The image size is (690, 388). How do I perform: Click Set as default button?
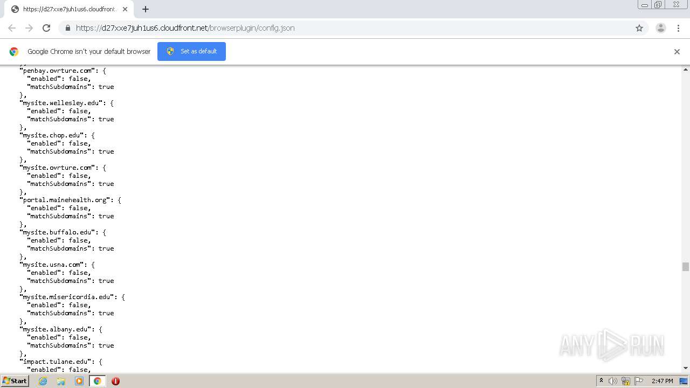(x=191, y=51)
